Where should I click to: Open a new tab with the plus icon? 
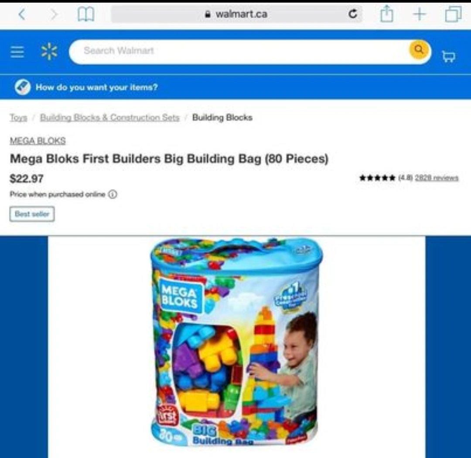coord(420,14)
